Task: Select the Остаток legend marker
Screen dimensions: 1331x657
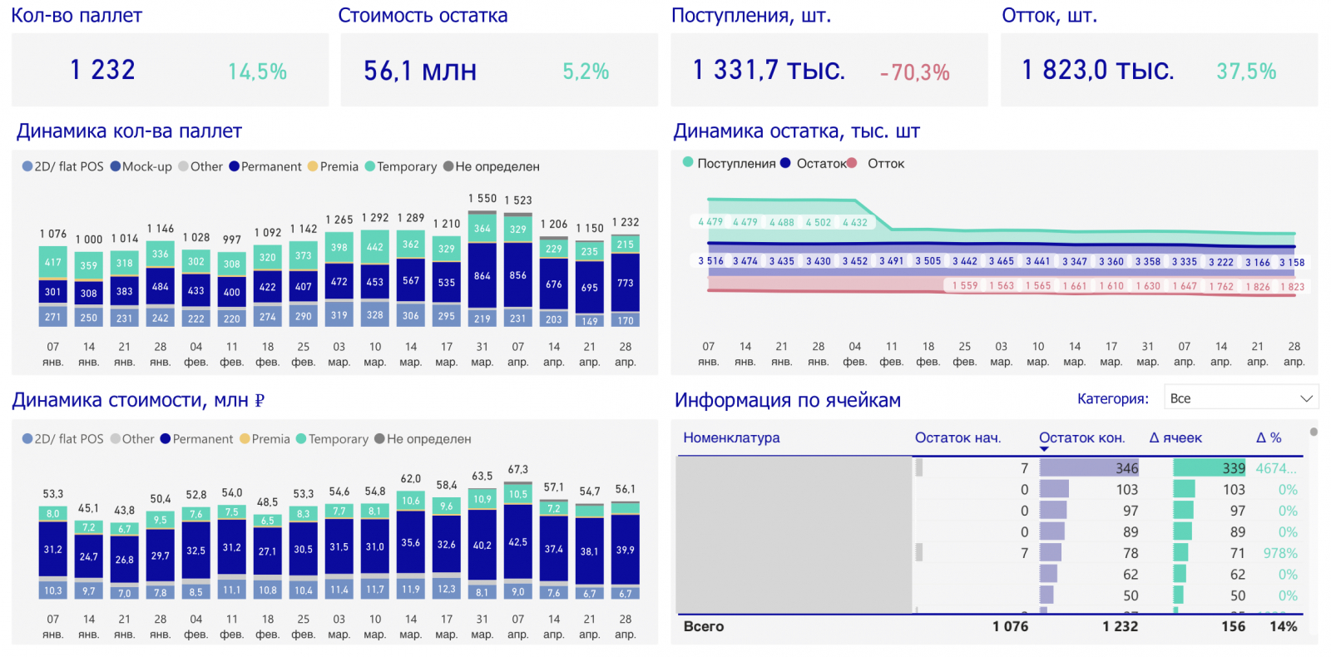Action: 785,163
